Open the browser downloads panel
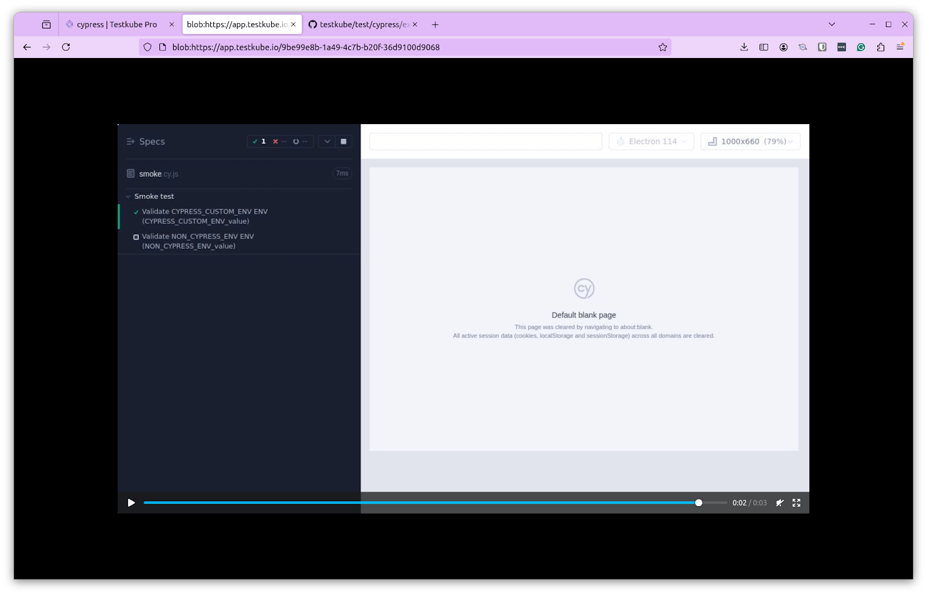927x595 pixels. pyautogui.click(x=744, y=47)
